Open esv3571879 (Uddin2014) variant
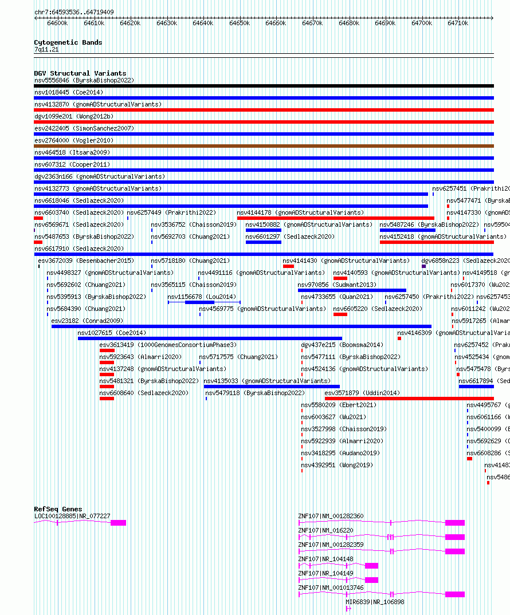Screen dimensions: 510x615 (362, 393)
